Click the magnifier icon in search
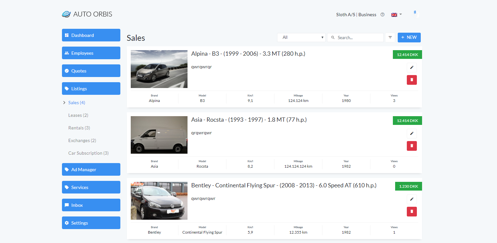 (x=333, y=38)
